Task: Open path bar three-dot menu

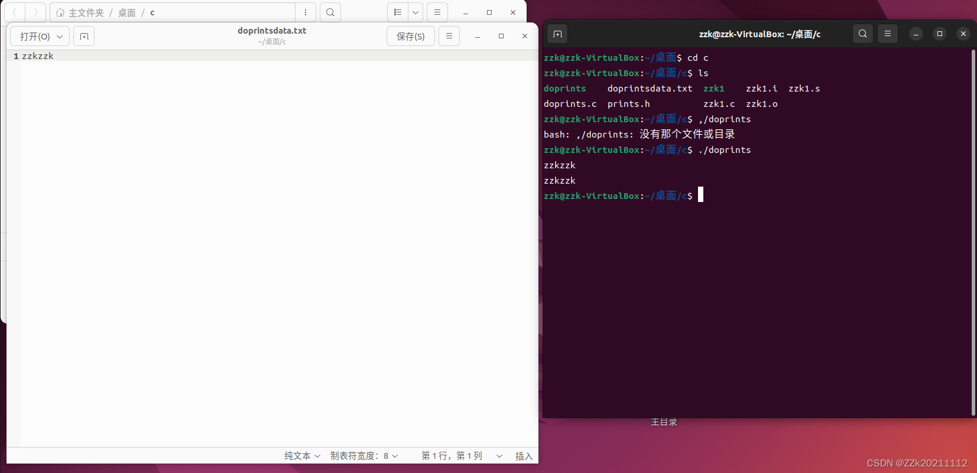Action: click(x=306, y=12)
